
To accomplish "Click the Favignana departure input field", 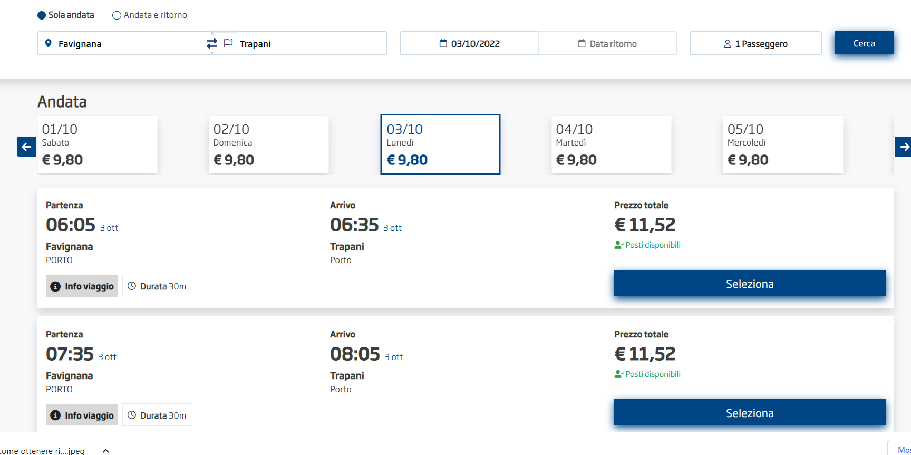I will coord(127,44).
